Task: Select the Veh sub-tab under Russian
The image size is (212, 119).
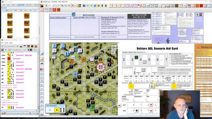Action: tap(30, 10)
